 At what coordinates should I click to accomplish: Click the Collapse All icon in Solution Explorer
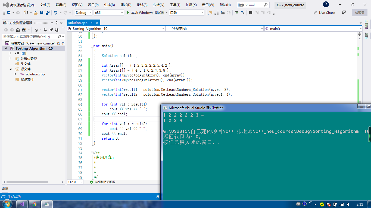(x=51, y=30)
